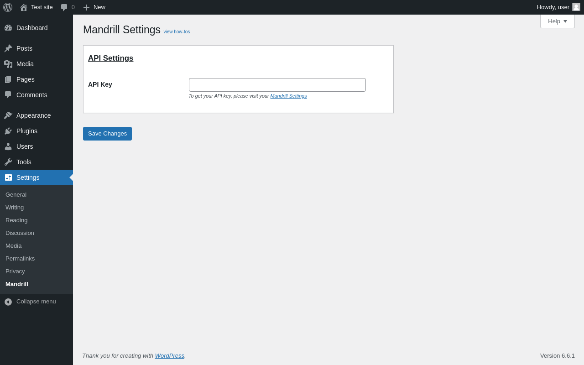Click the Plugins plug icon
The width and height of the screenshot is (584, 365).
click(x=8, y=131)
